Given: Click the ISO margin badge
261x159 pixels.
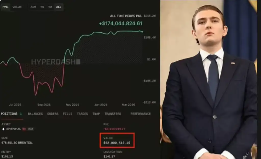Looking at the screenshot, I should (31, 129).
